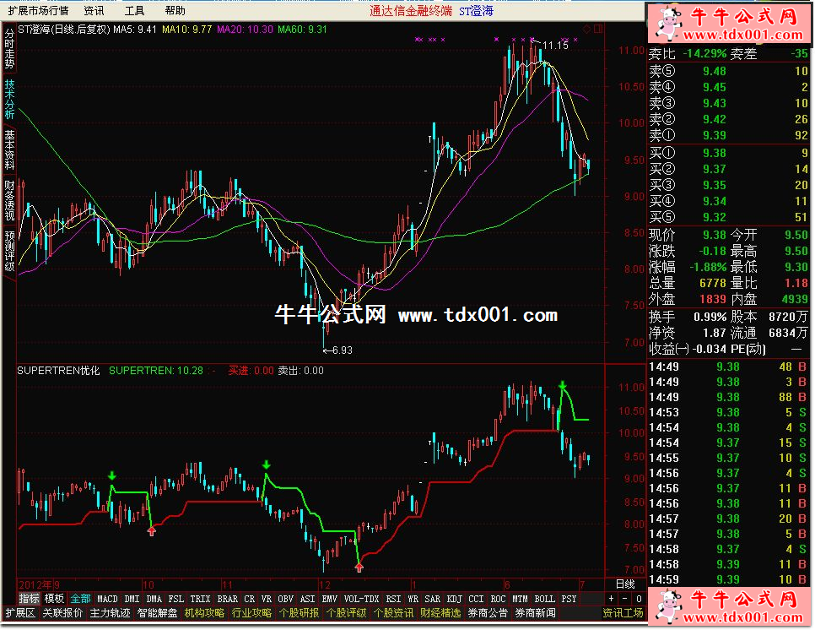The image size is (815, 630).
Task: Switch indicator to VR
Action: [266, 599]
